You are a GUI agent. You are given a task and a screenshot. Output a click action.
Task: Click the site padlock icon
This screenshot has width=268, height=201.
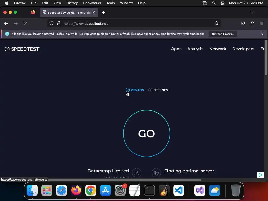coord(59,23)
